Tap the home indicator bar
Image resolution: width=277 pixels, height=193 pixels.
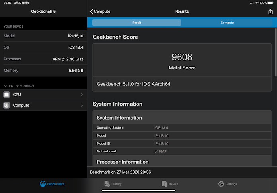click(x=138, y=191)
